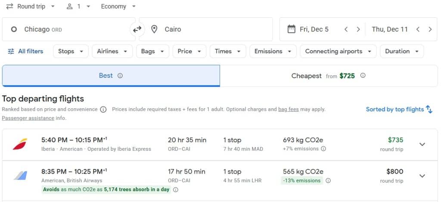Open emissions info for -13% emissions
The image size is (441, 202).
coord(328,181)
